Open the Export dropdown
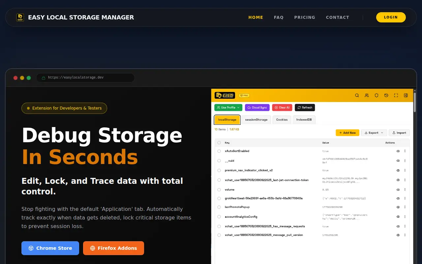 [x=374, y=133]
